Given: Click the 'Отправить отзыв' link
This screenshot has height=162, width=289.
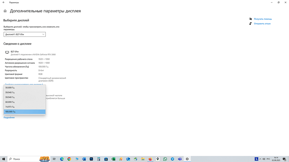Looking at the screenshot, I should pos(262,24).
